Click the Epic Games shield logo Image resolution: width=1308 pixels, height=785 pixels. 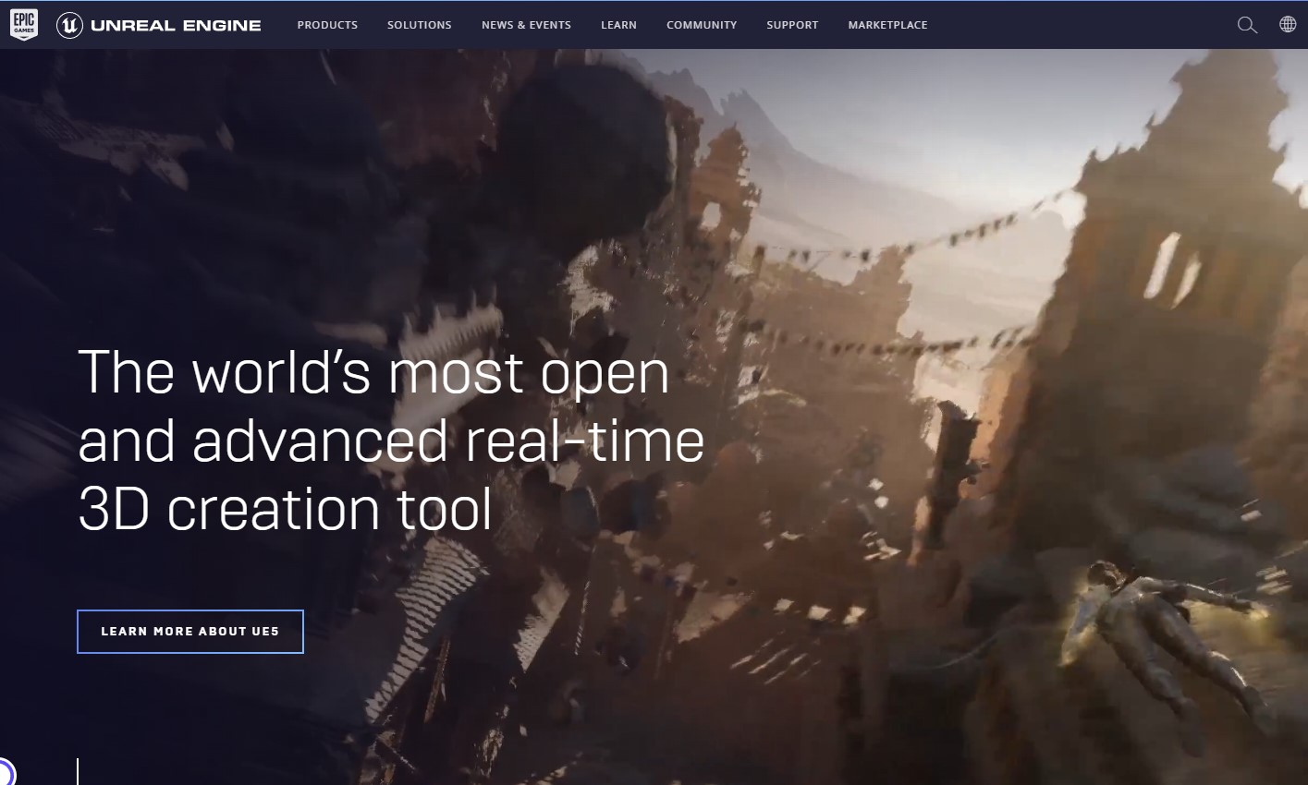[x=24, y=25]
